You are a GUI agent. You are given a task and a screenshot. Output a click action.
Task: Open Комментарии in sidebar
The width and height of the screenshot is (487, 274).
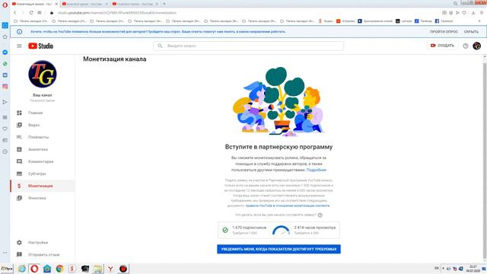43,161
